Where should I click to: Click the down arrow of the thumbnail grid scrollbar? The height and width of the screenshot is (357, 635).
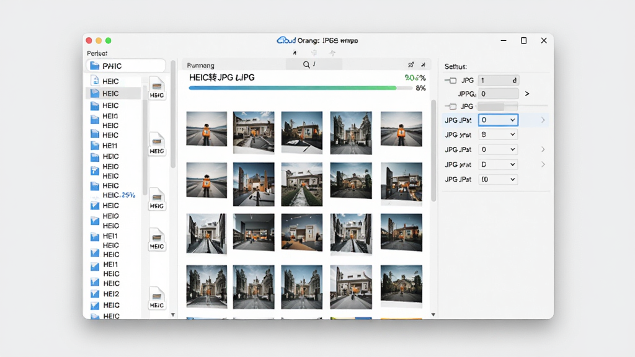[x=433, y=314]
